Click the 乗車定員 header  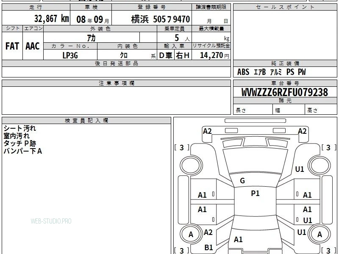(x=174, y=29)
